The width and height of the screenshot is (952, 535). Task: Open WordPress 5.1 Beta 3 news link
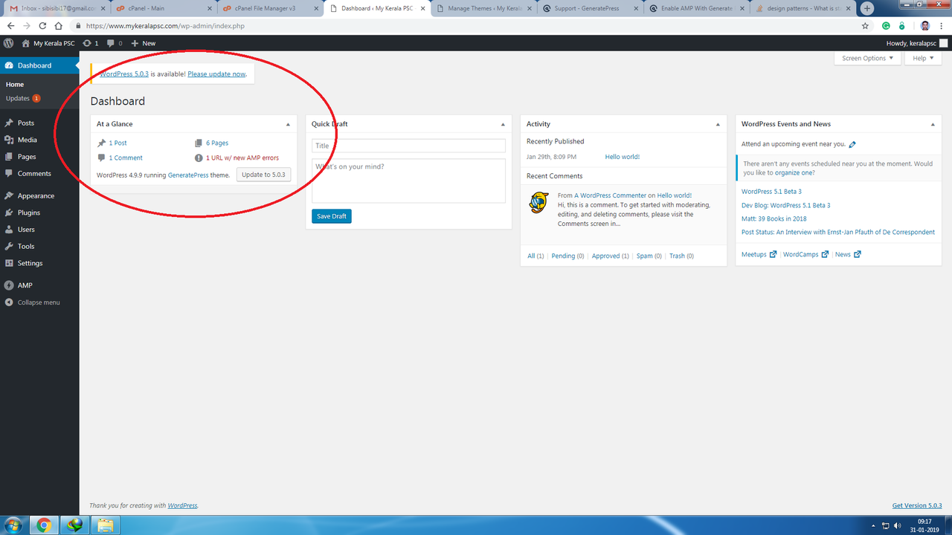pyautogui.click(x=771, y=192)
